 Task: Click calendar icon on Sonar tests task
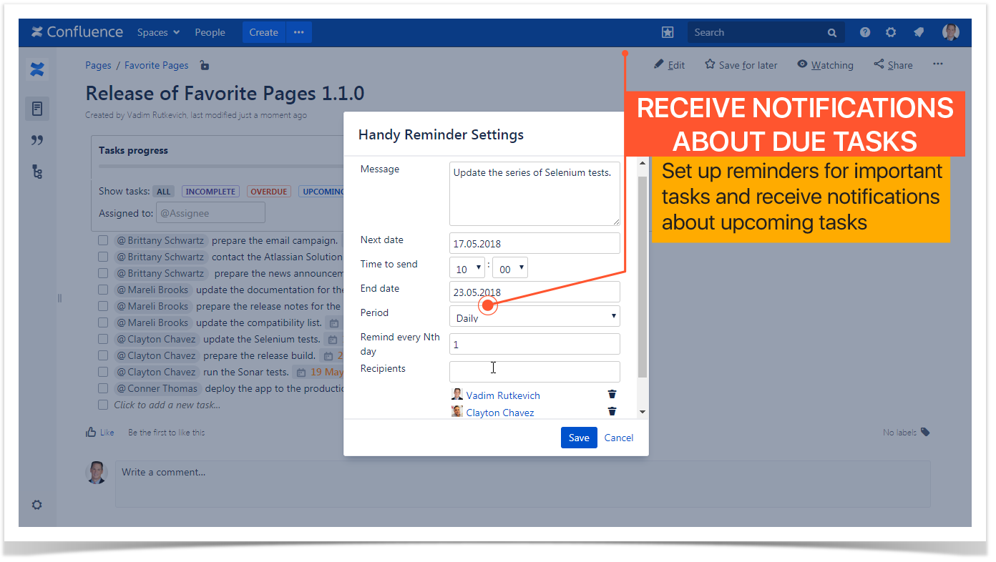point(302,373)
